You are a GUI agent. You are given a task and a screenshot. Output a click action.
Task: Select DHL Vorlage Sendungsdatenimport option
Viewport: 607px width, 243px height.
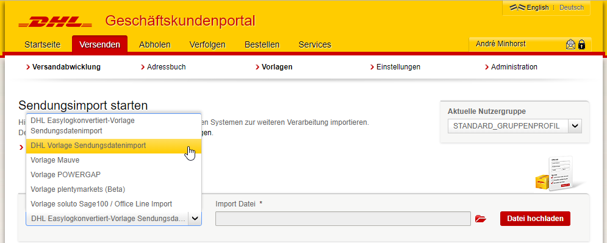click(114, 146)
